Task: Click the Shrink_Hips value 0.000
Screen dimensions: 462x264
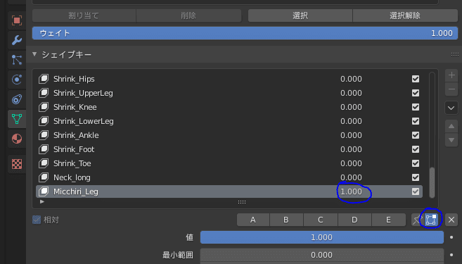Action: tap(351, 79)
